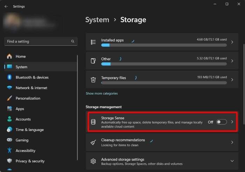
Task: Open the Other category chevron
Action: (232, 61)
